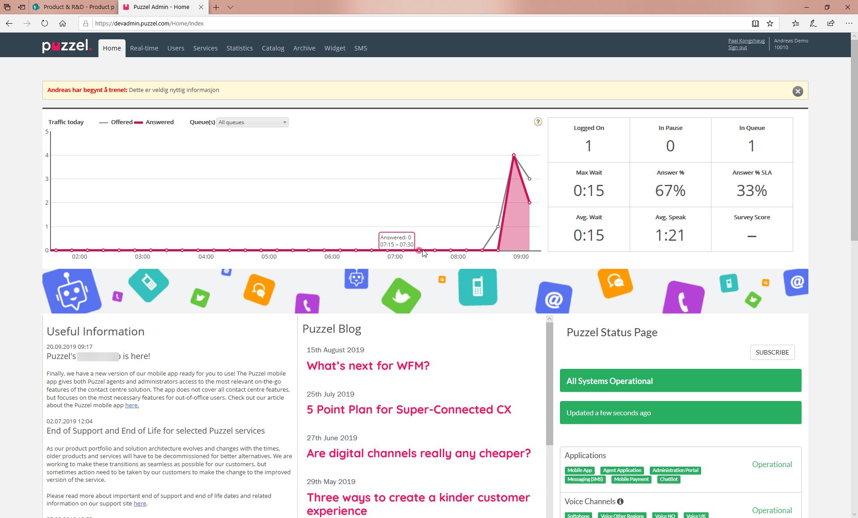Open the All queues dropdown
Screen dimensions: 858x518
[252, 122]
